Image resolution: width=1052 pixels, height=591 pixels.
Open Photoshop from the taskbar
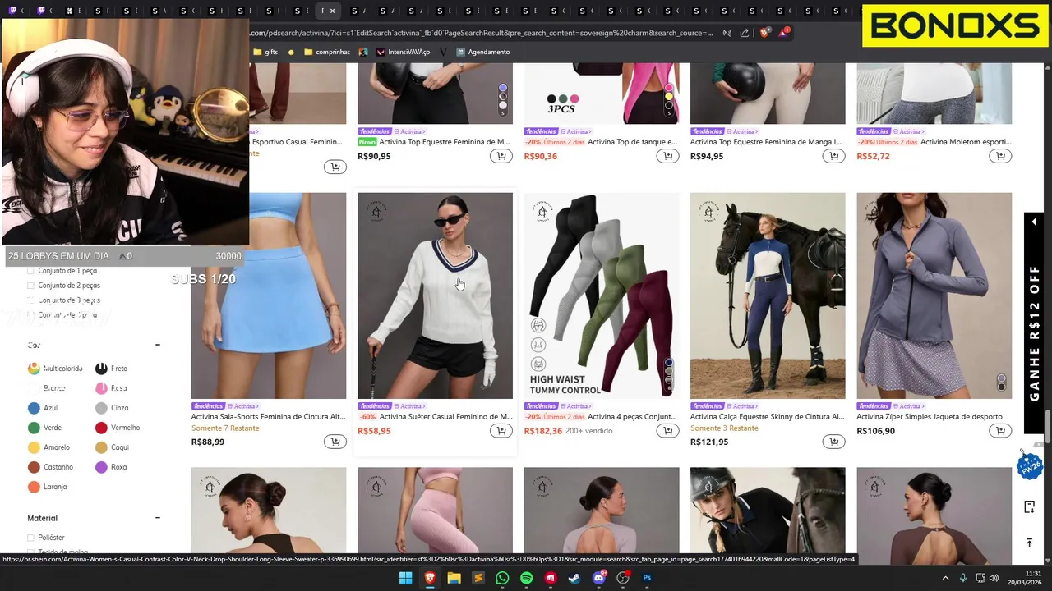click(x=647, y=578)
